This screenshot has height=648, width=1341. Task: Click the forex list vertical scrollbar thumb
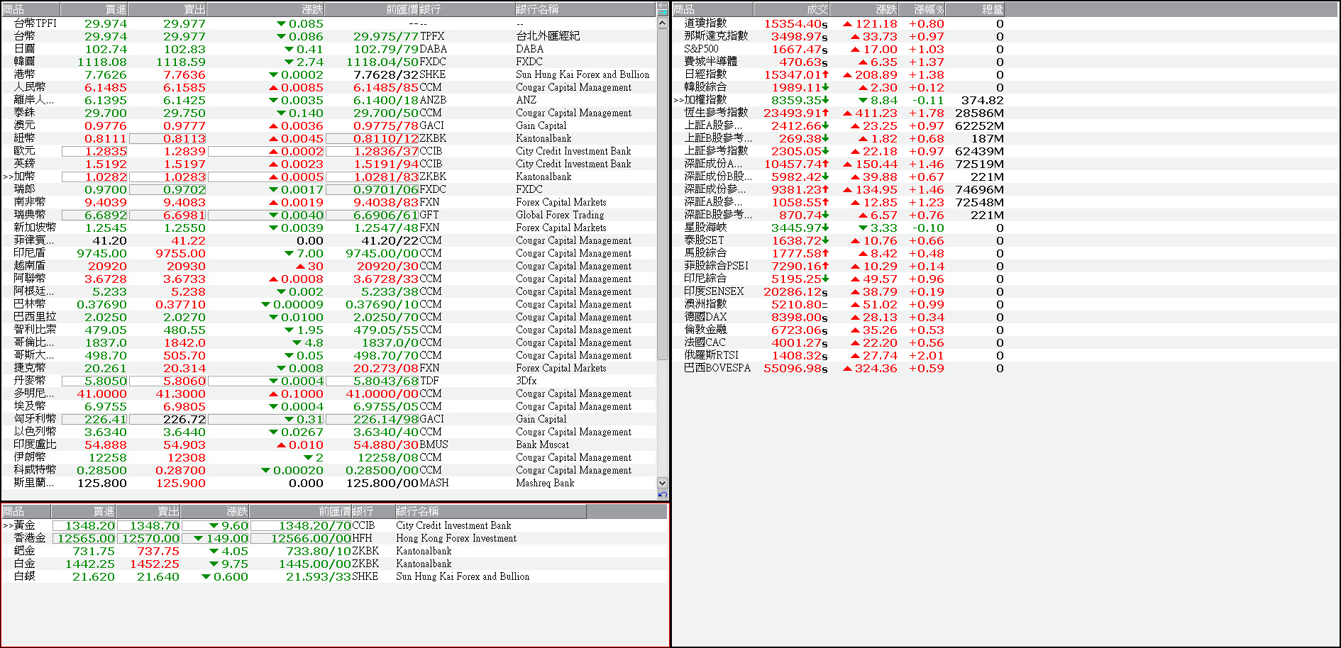click(x=663, y=194)
